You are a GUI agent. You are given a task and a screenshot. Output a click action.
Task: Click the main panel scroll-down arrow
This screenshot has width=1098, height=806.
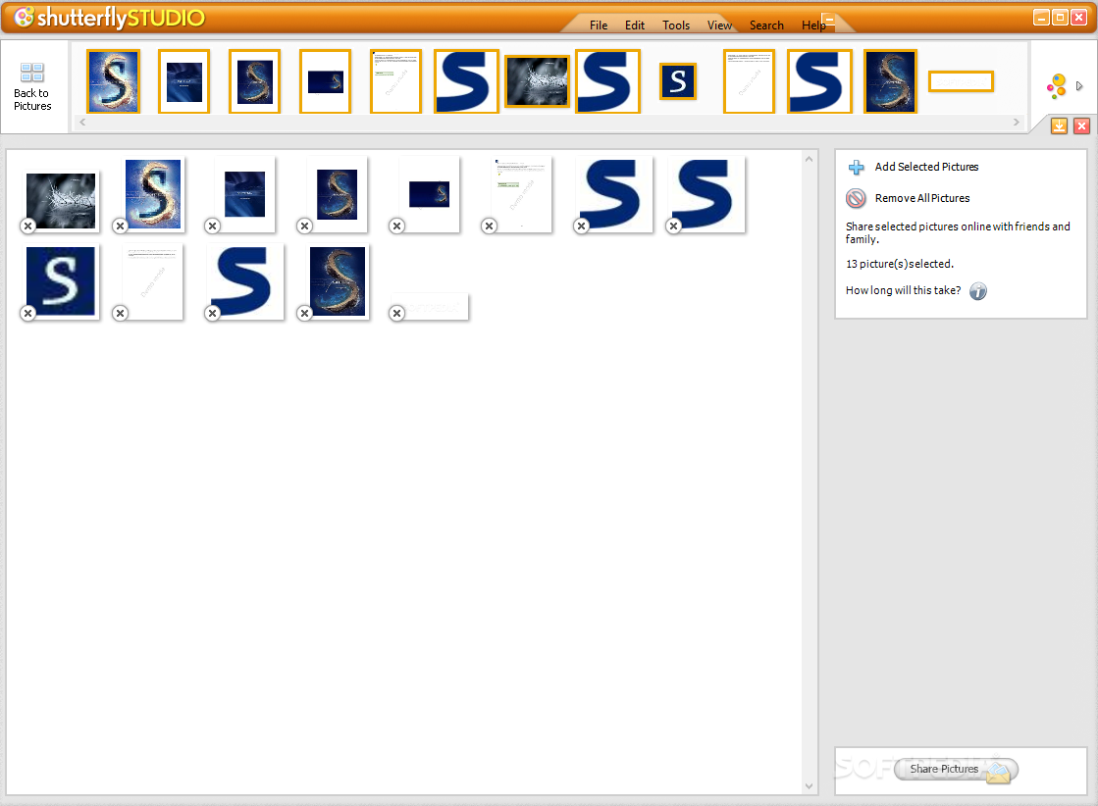click(x=809, y=785)
